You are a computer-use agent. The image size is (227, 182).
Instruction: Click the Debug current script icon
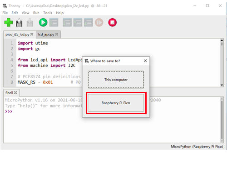coord(54,22)
